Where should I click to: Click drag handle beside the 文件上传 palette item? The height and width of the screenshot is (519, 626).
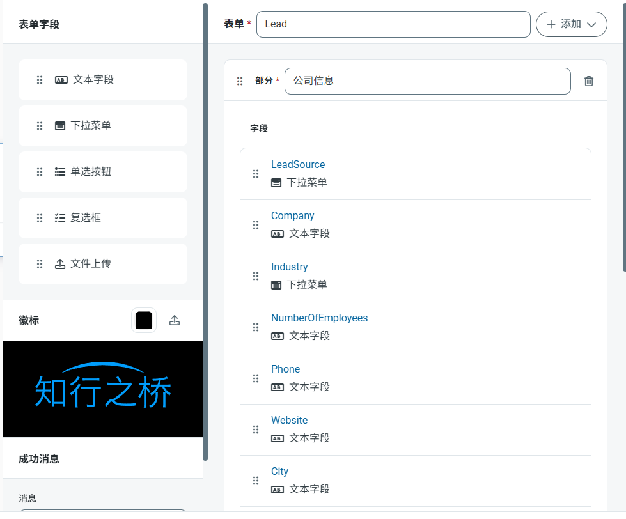[x=40, y=264]
